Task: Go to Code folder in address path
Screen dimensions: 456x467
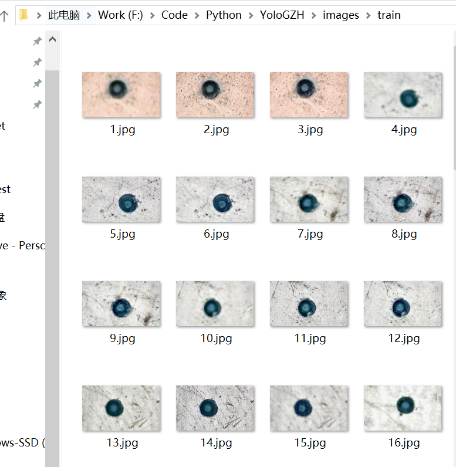Action: 174,15
